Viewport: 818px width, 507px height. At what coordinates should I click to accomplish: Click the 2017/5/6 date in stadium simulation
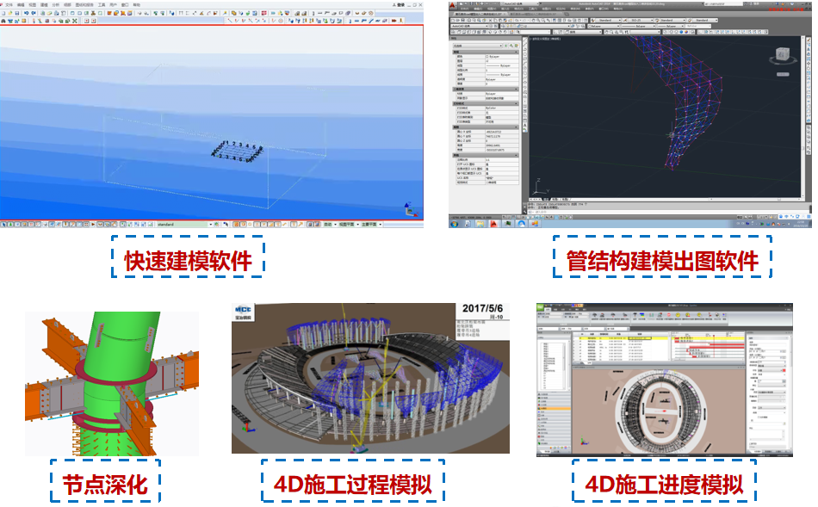coord(482,308)
